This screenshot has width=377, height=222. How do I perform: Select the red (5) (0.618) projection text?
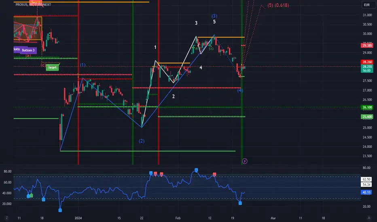click(278, 5)
